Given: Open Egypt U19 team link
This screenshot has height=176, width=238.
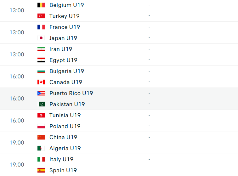Looking at the screenshot, I should coord(64,60).
